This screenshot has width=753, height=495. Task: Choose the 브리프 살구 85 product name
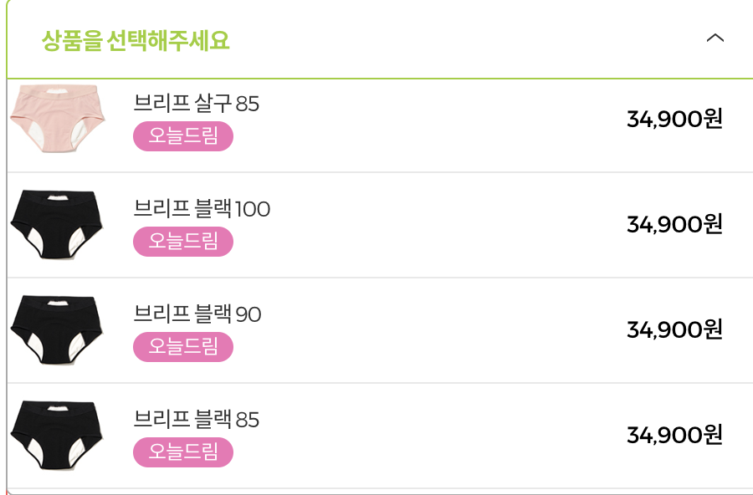point(196,103)
